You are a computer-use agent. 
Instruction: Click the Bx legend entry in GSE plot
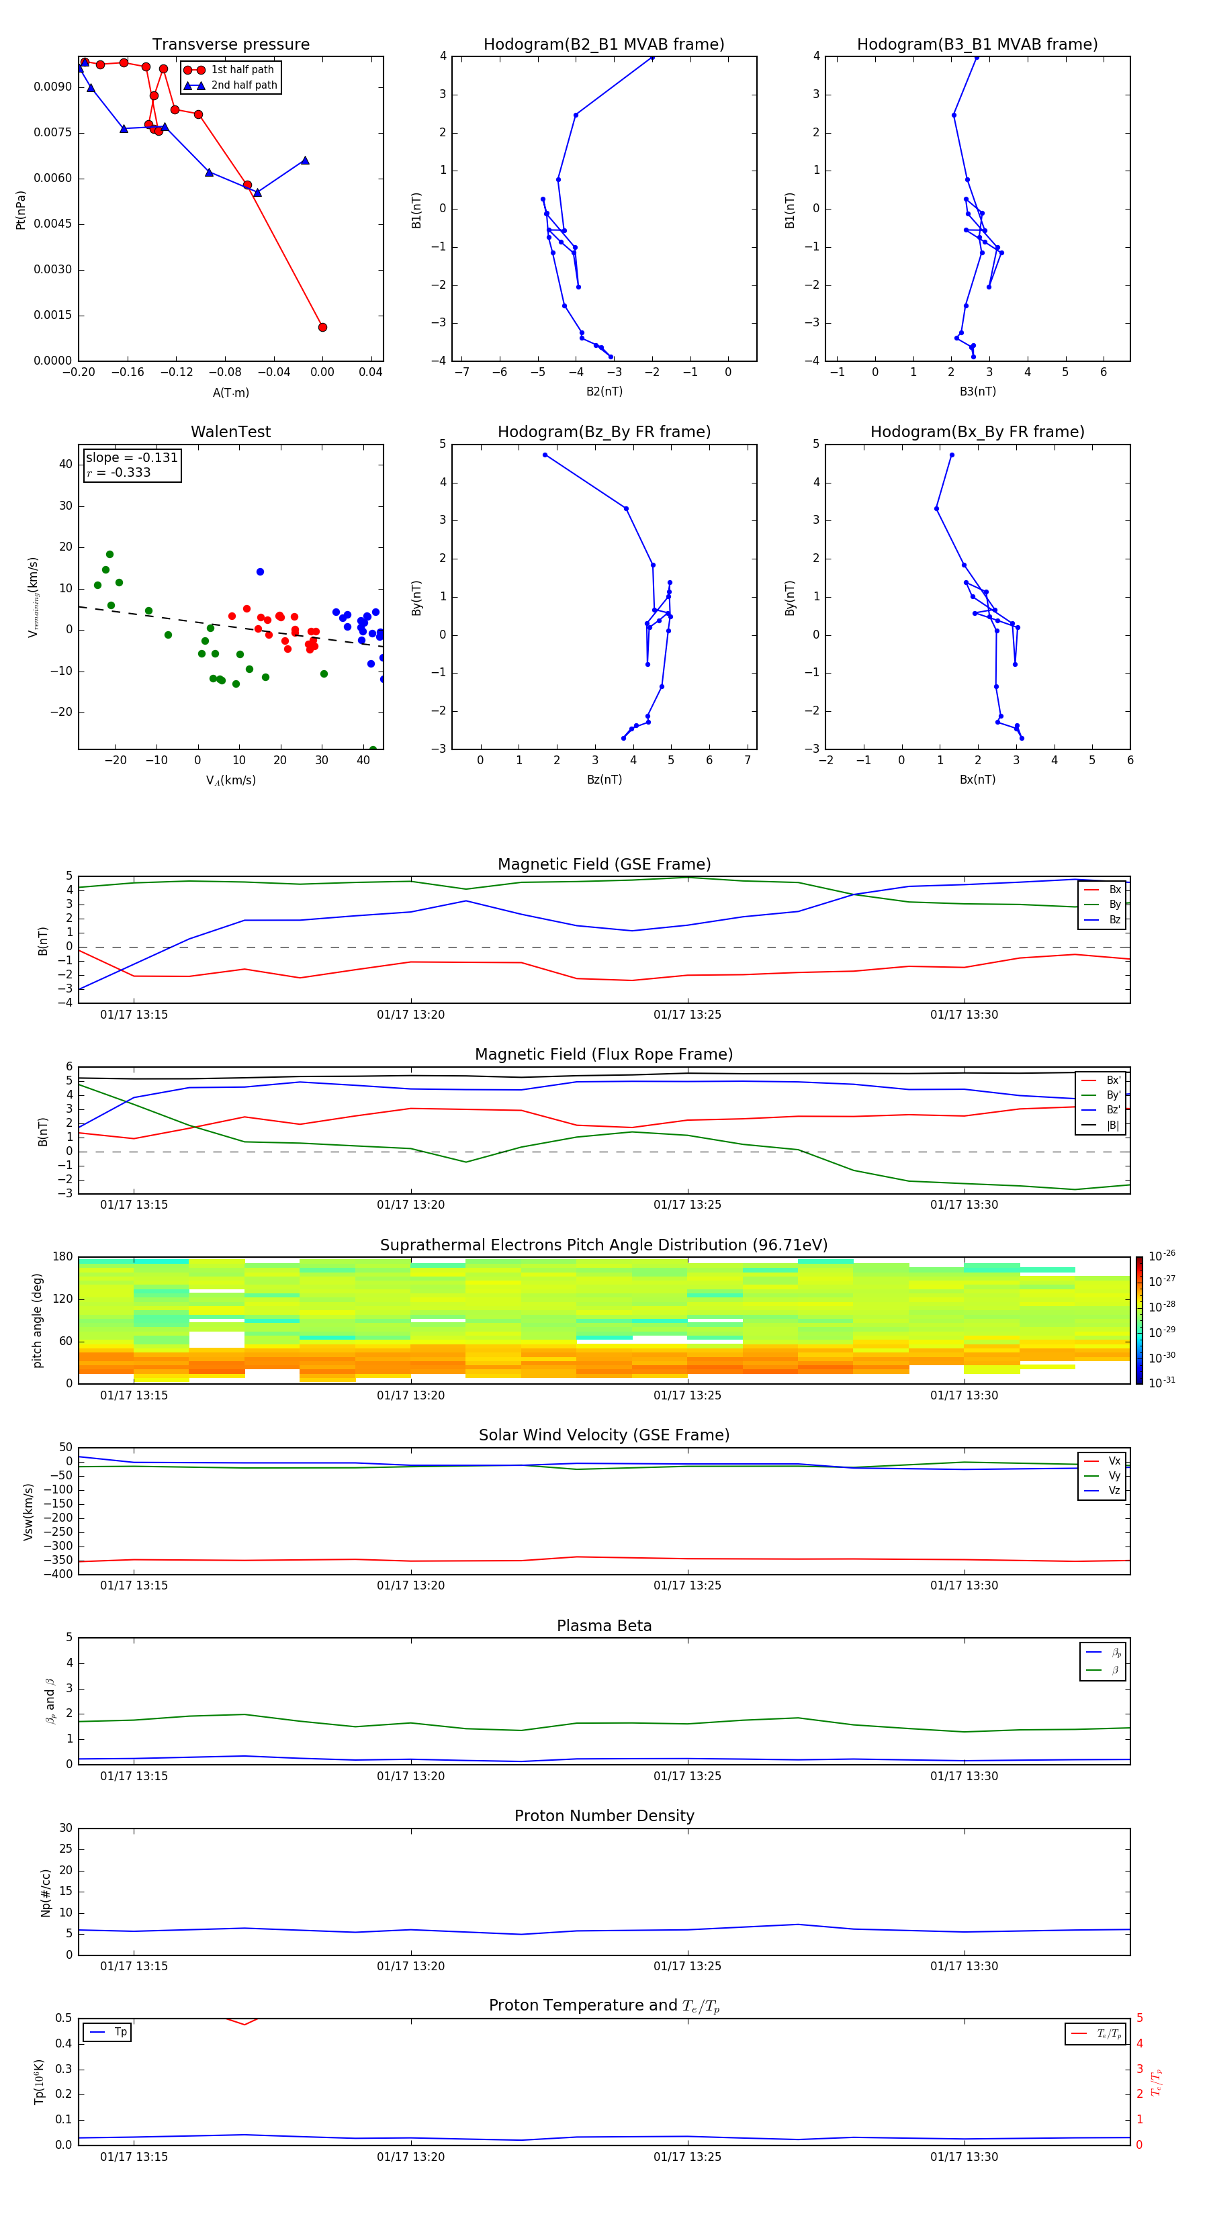(1102, 890)
